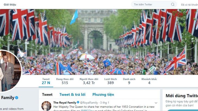Viewport: 198px width, 111px height.
Task: Open the large profile picture
Action: pyautogui.click(x=9, y=71)
